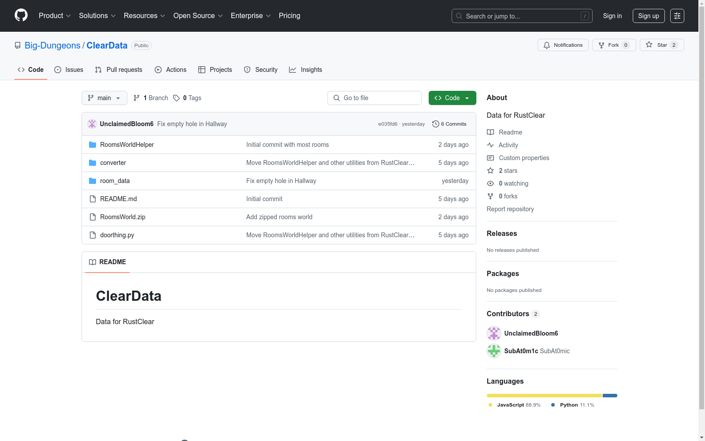Click the JavaScript language color dot
The height and width of the screenshot is (441, 705).
490,405
